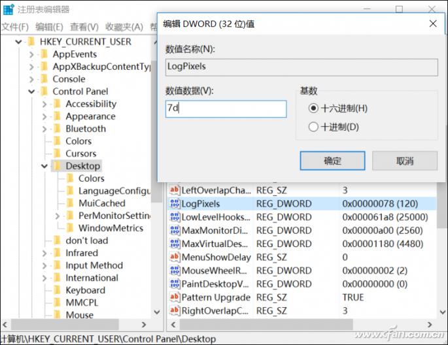Click the values pane horizontal scrollbar thumb
448x345 pixels.
tap(266, 324)
